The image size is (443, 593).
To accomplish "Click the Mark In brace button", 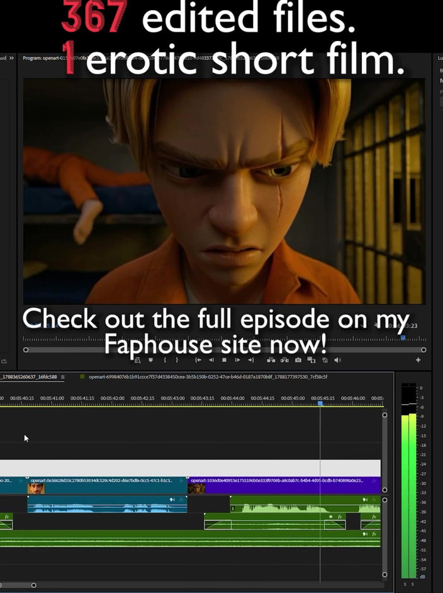I will click(x=165, y=360).
